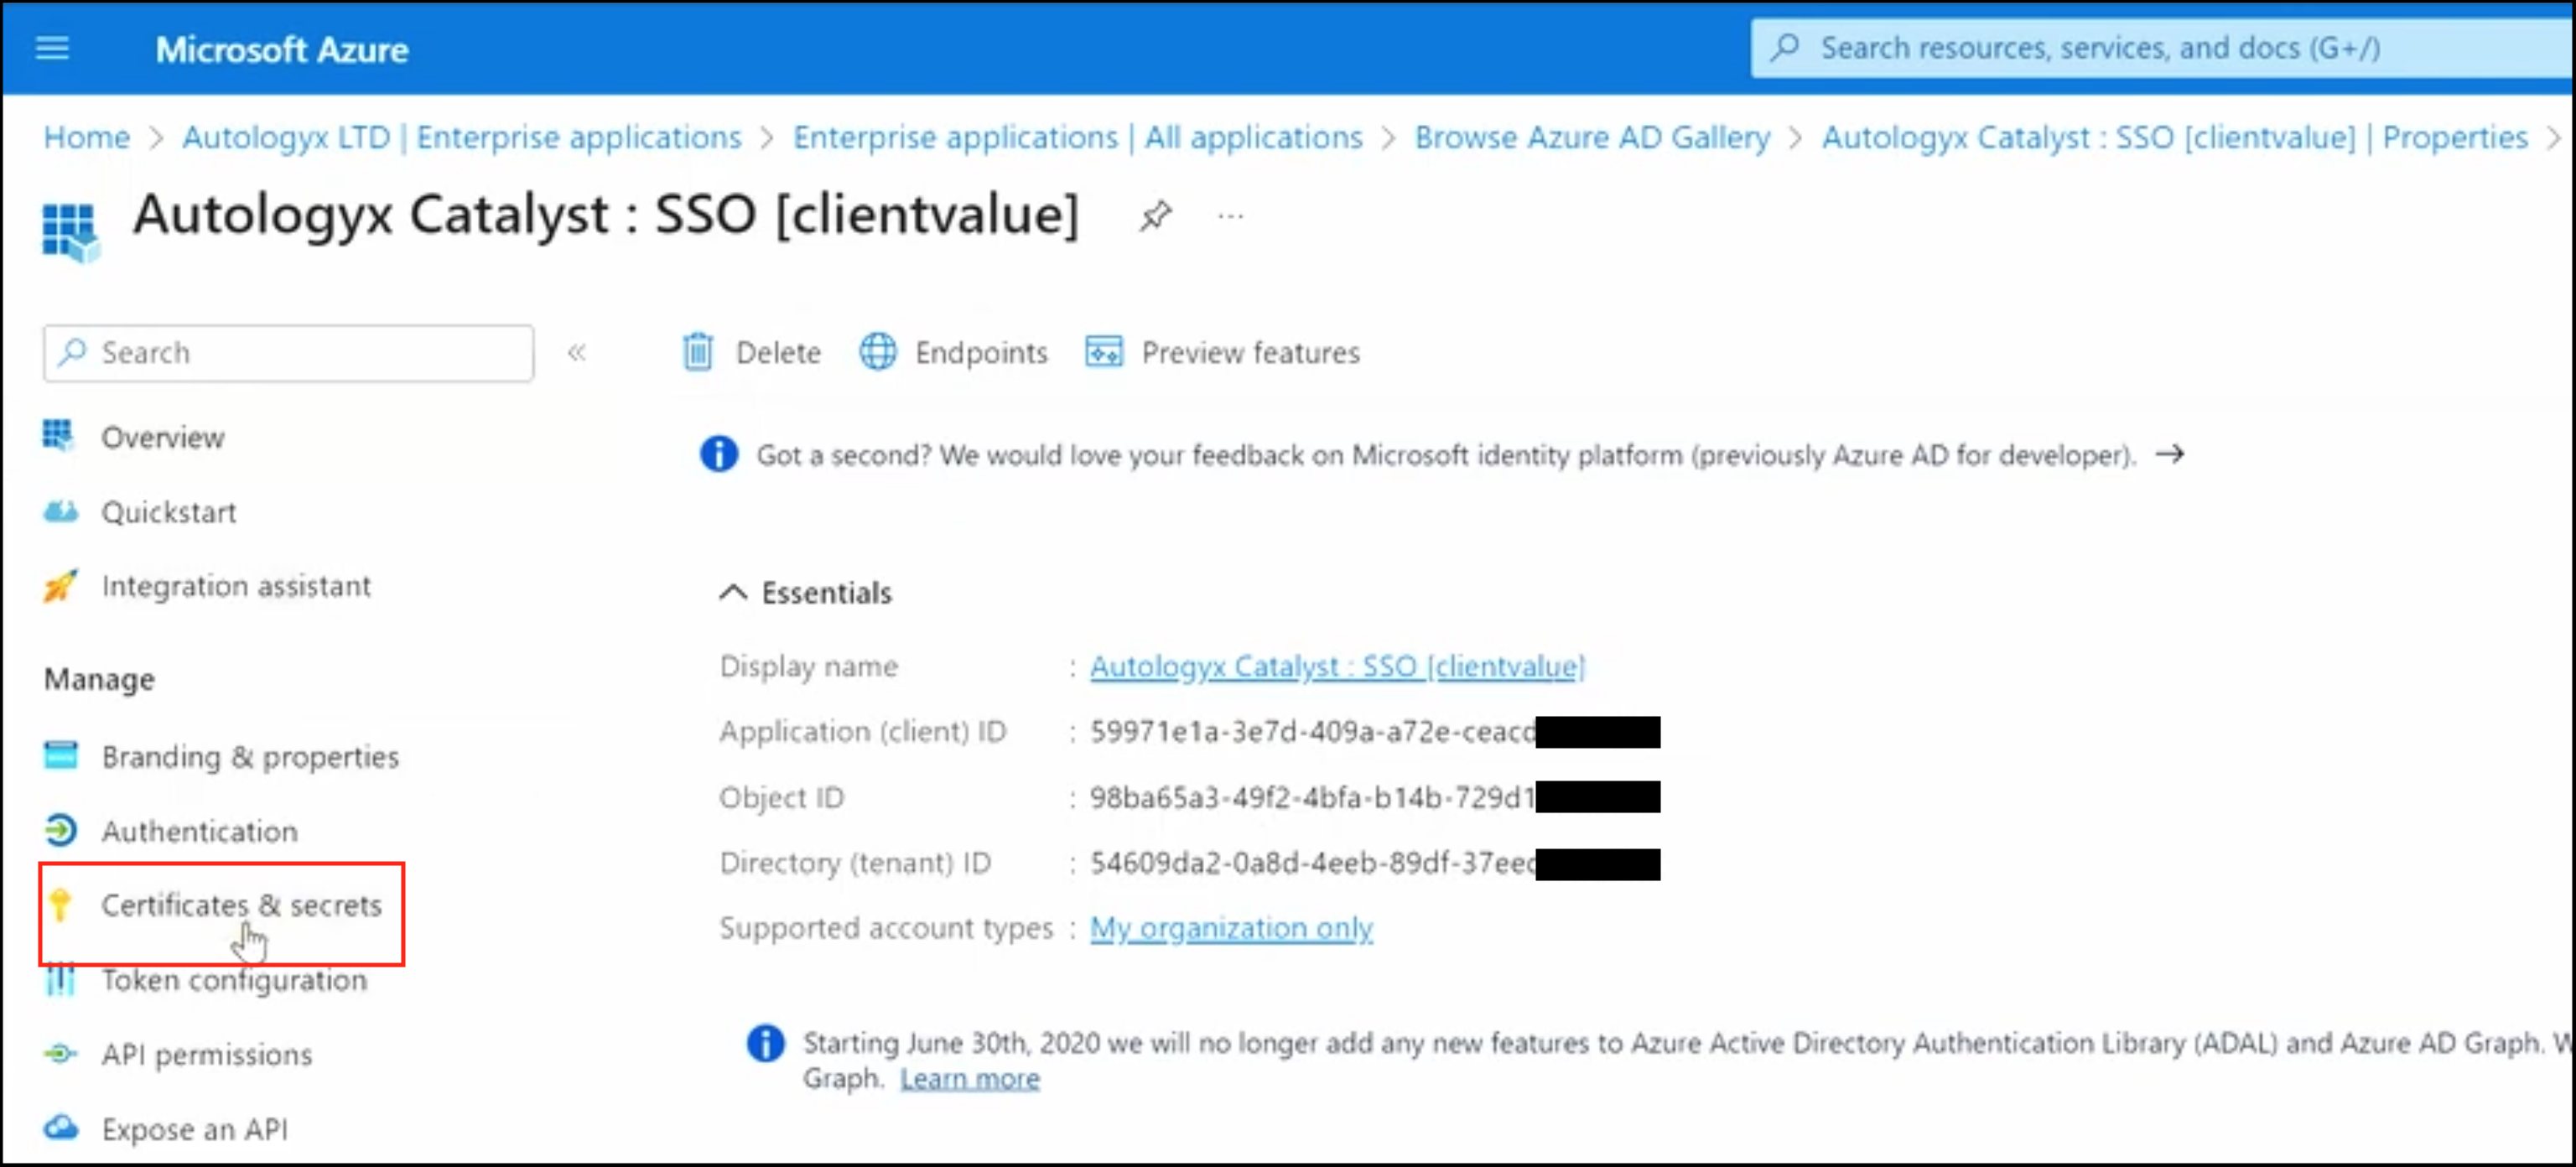
Task: Focus the sidebar Search field
Action: click(x=288, y=353)
